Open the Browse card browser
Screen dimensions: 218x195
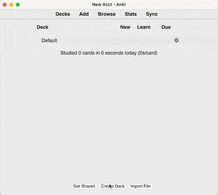(107, 14)
